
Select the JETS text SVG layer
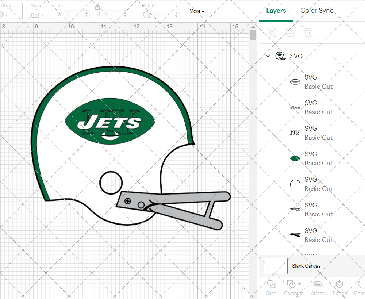[312, 107]
